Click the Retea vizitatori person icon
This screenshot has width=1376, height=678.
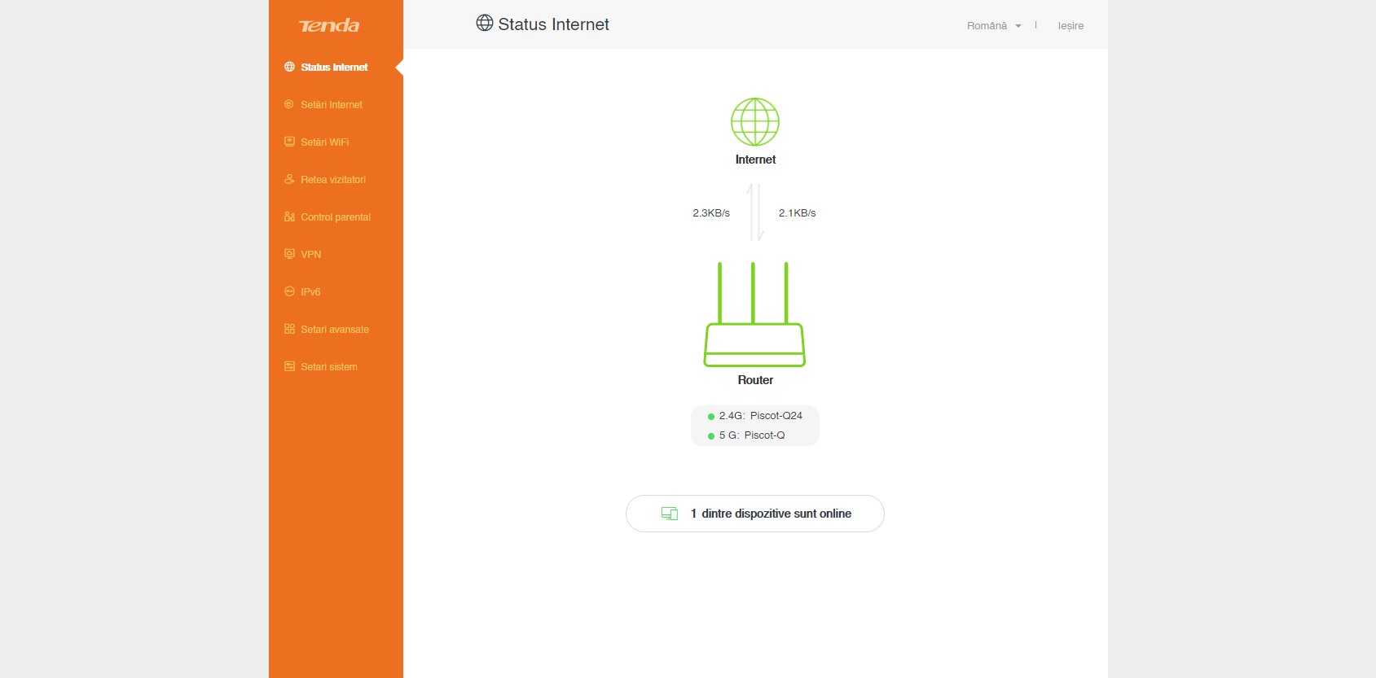pyautogui.click(x=289, y=179)
